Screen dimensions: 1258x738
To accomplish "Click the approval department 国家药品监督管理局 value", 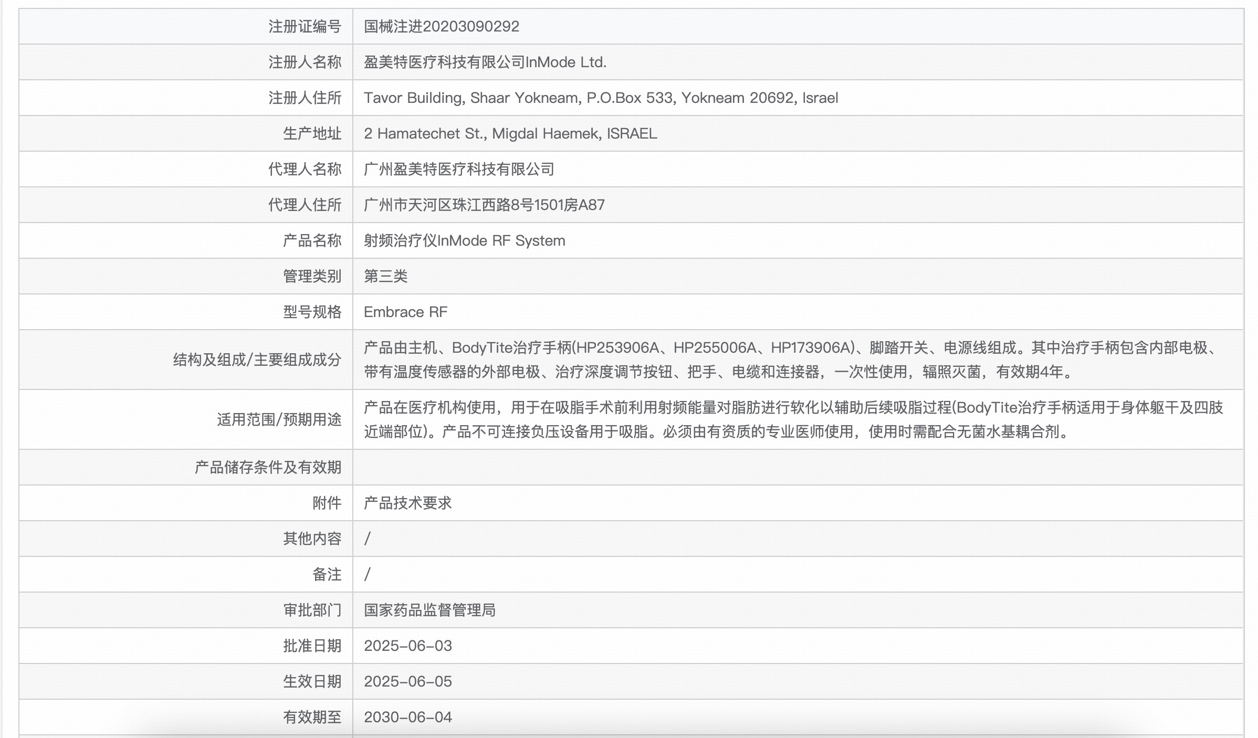I will (x=429, y=610).
